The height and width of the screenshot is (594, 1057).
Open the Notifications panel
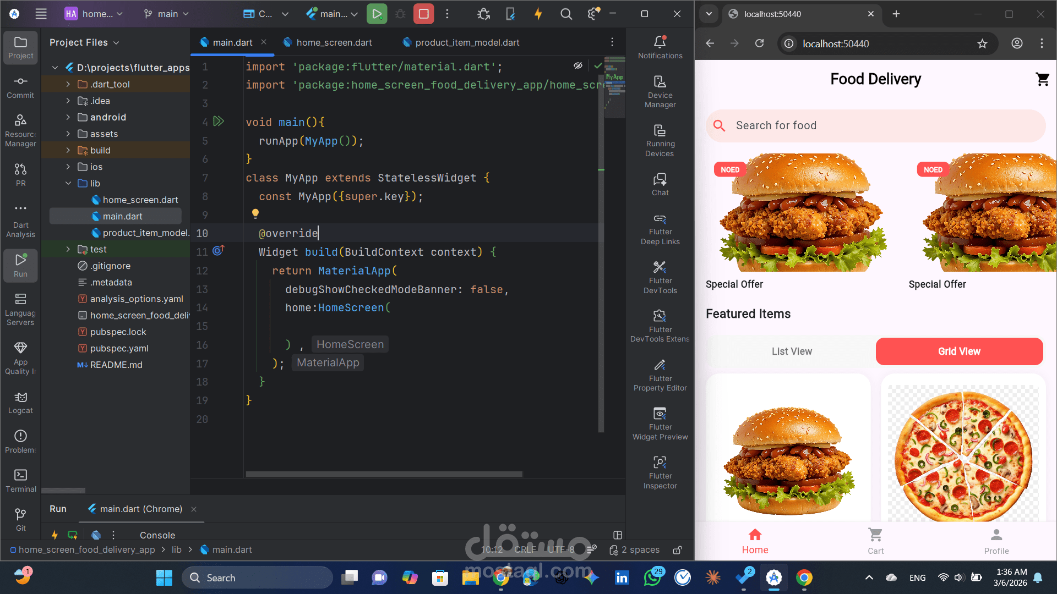coord(660,47)
